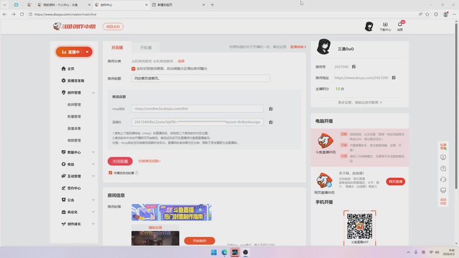
Task: Open browser tab list dropdown arrow
Action: (x=5, y=5)
